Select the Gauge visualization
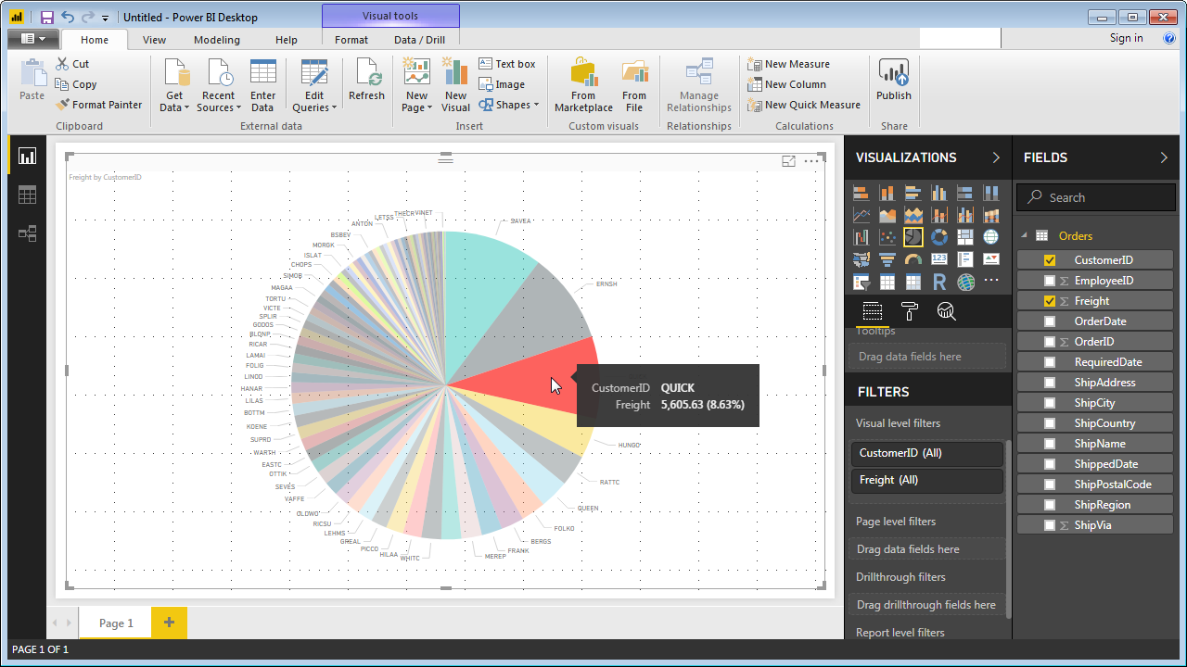This screenshot has height=667, width=1187. 913,258
